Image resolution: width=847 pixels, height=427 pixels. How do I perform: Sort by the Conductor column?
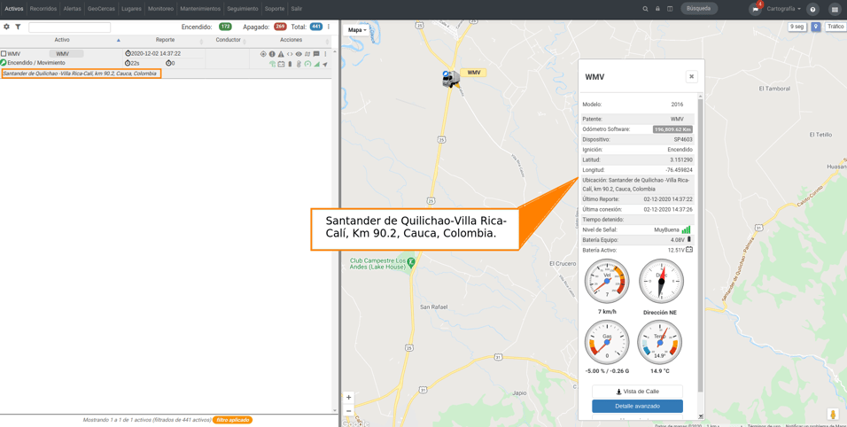[228, 40]
